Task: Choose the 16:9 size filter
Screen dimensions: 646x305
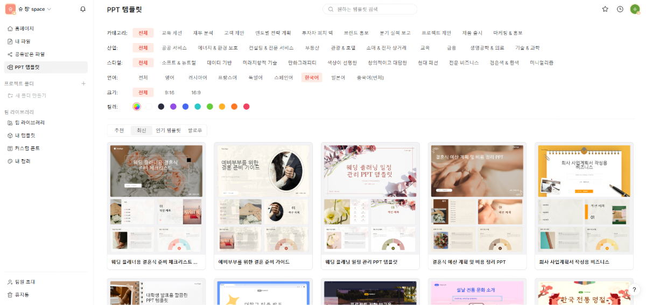Action: (196, 93)
